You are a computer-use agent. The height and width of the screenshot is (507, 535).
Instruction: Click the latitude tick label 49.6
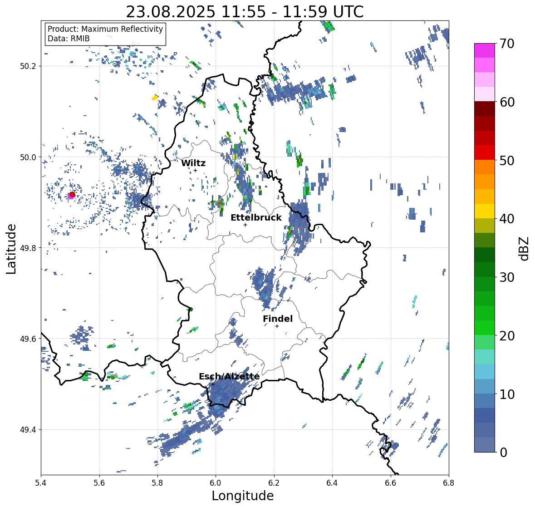pyautogui.click(x=28, y=339)
